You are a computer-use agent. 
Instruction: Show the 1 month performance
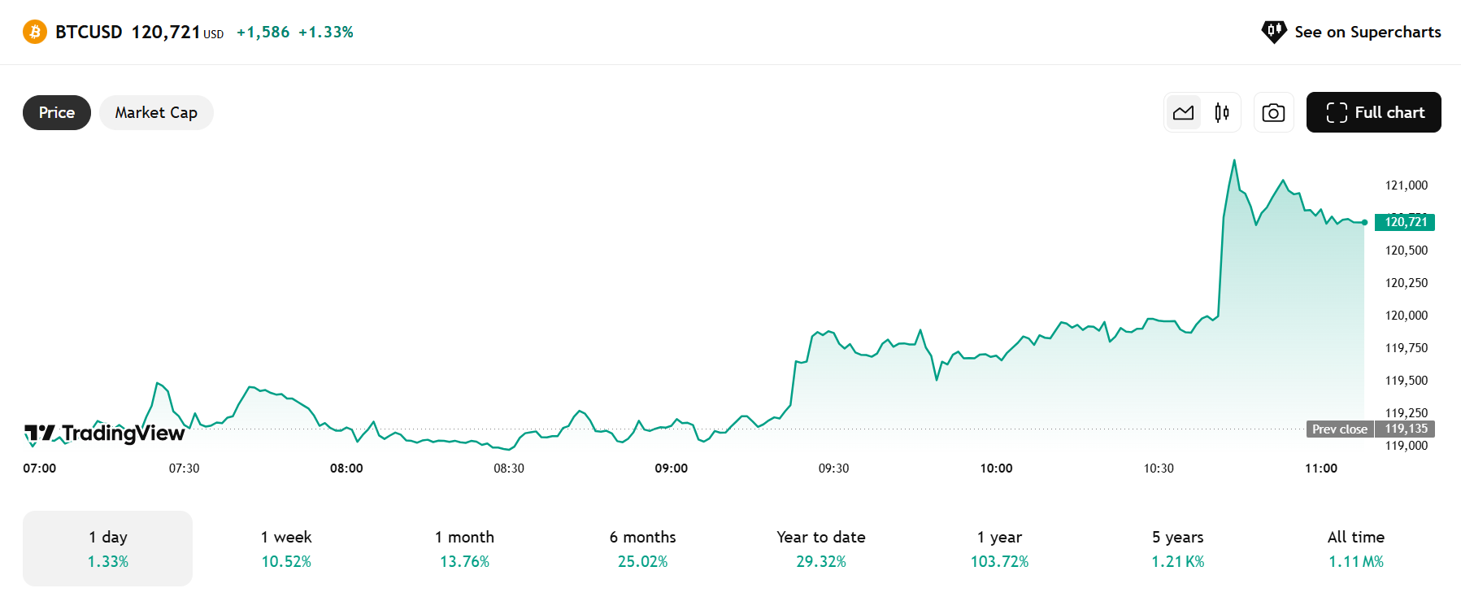pyautogui.click(x=464, y=548)
